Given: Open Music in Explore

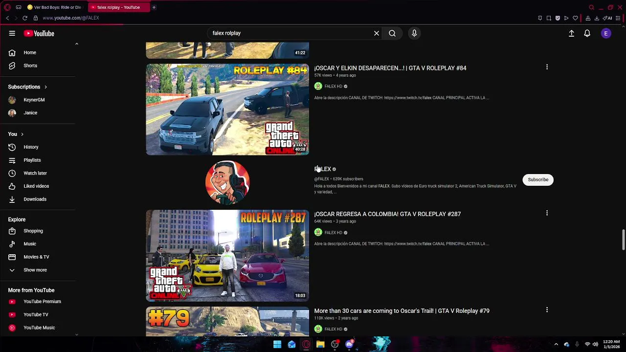Looking at the screenshot, I should coord(30,244).
